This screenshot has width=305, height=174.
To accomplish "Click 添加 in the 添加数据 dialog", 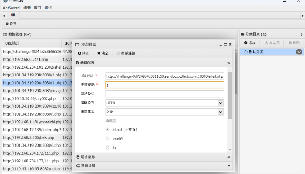I will (x=84, y=53).
